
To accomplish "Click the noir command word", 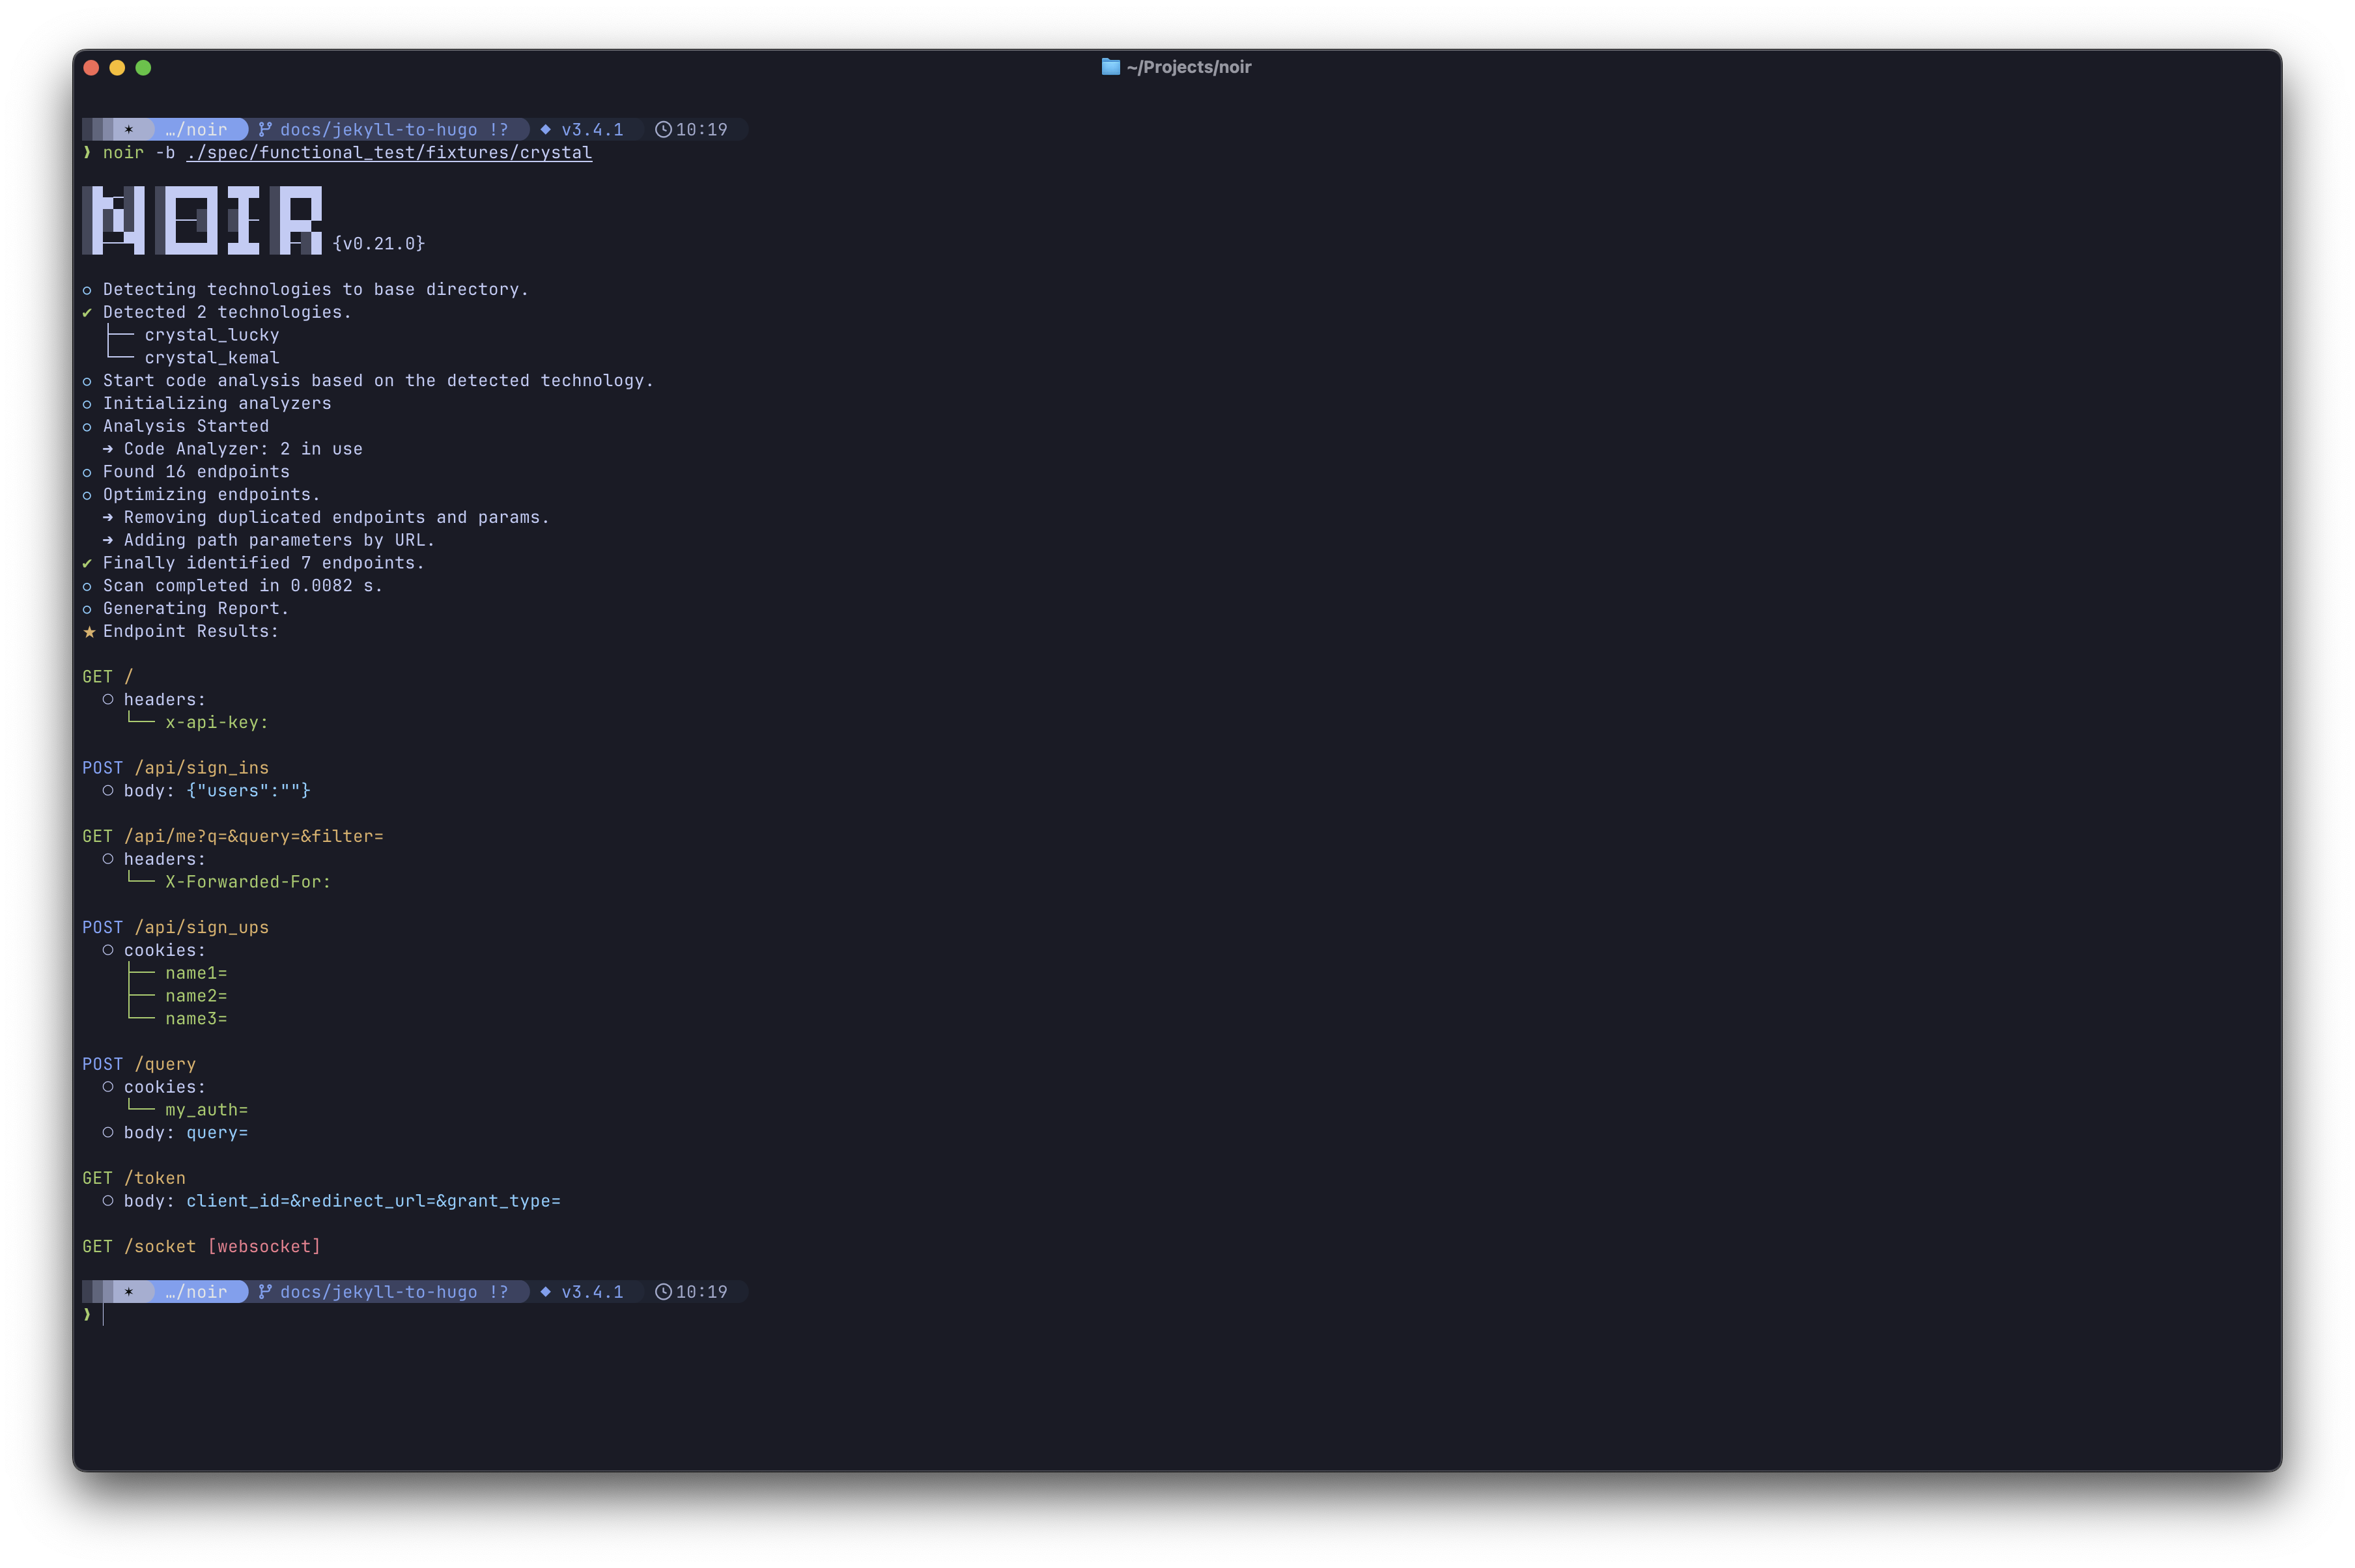I will (123, 152).
